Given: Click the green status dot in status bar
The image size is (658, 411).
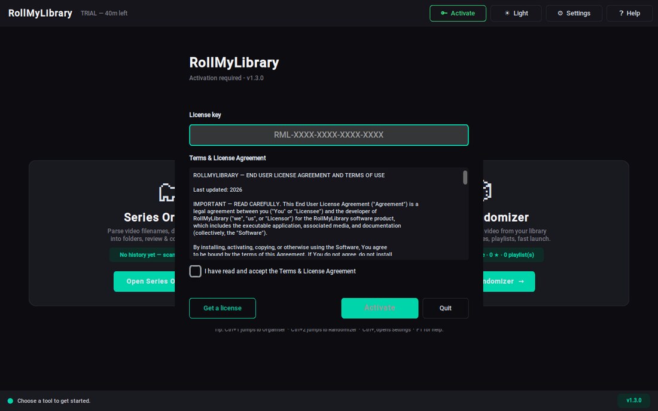Looking at the screenshot, I should [11, 401].
